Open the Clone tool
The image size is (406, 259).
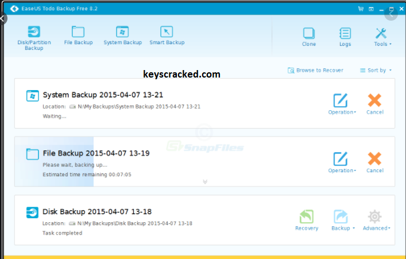click(309, 37)
